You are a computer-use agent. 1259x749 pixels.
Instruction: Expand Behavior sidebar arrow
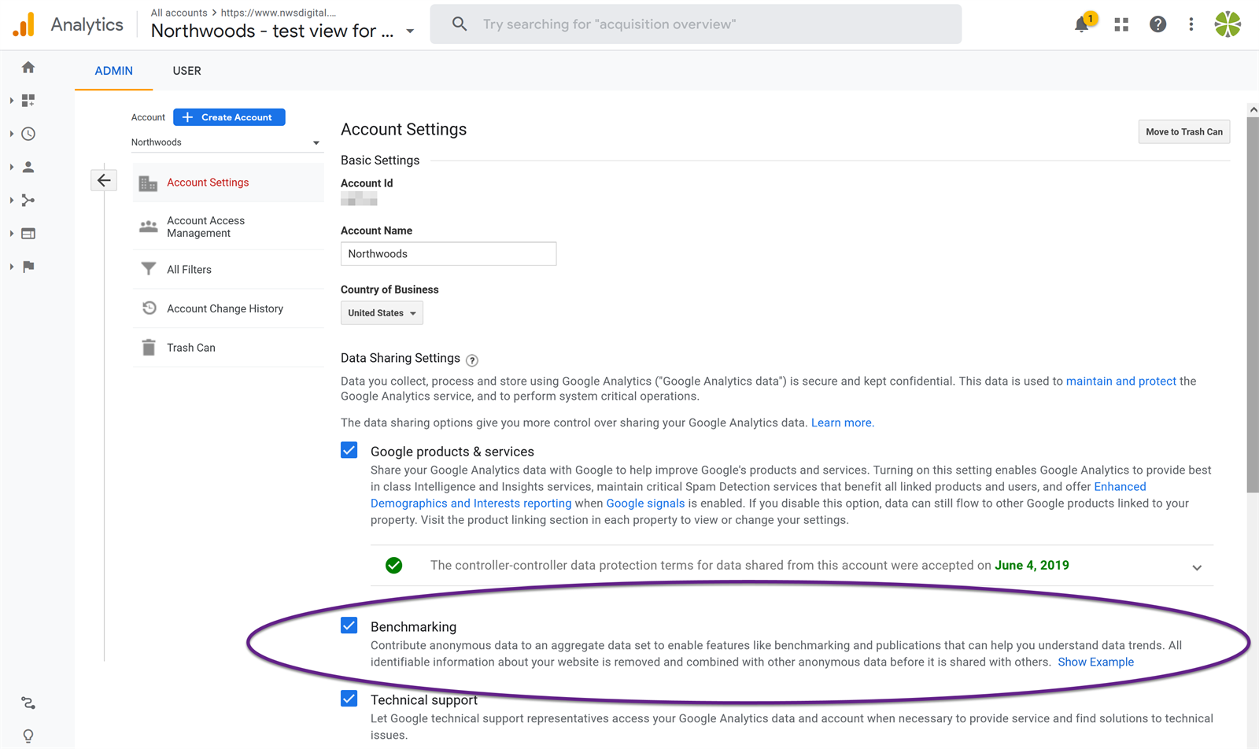point(11,234)
